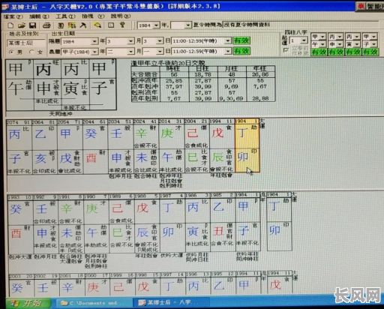Open 檢視 menu
384x309 pixels.
pos(93,16)
